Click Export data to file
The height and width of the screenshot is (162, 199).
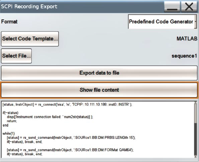99,73
